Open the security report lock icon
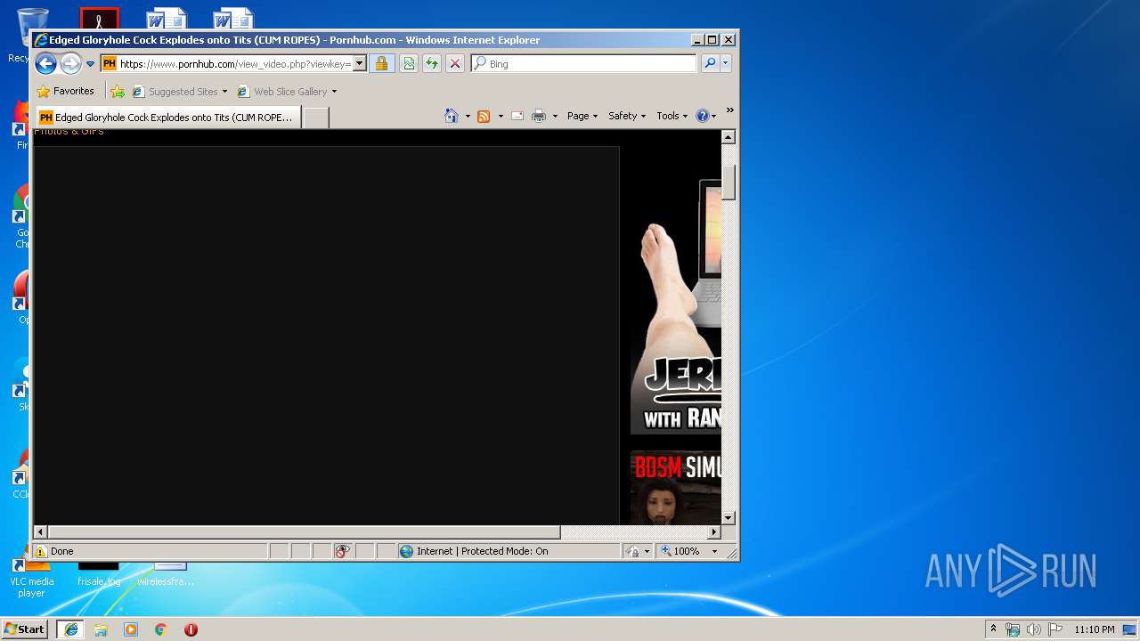The image size is (1140, 641). coord(381,64)
